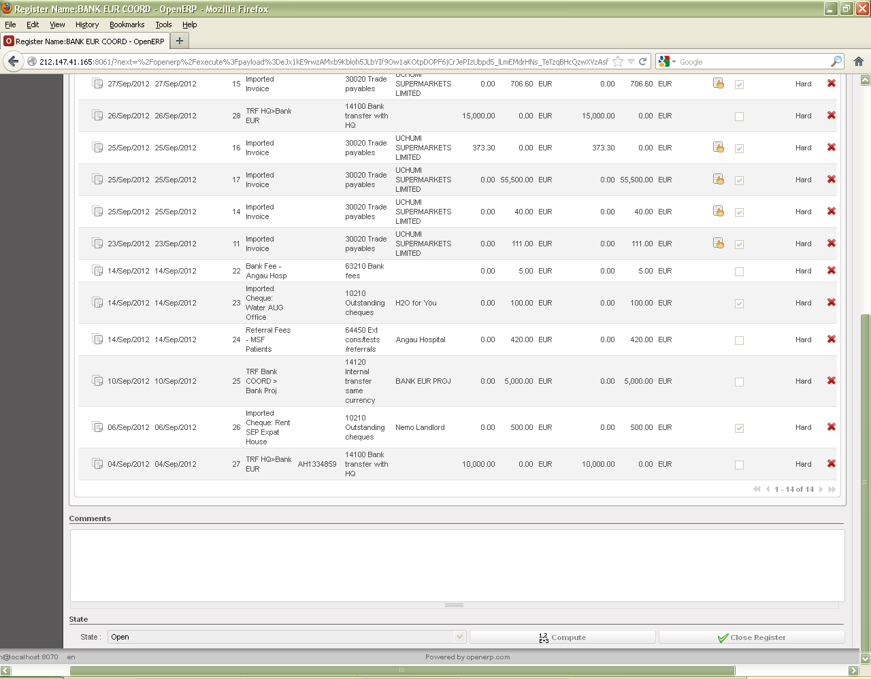Open edit icon for Referral Fees line
The image size is (871, 679).
point(97,339)
